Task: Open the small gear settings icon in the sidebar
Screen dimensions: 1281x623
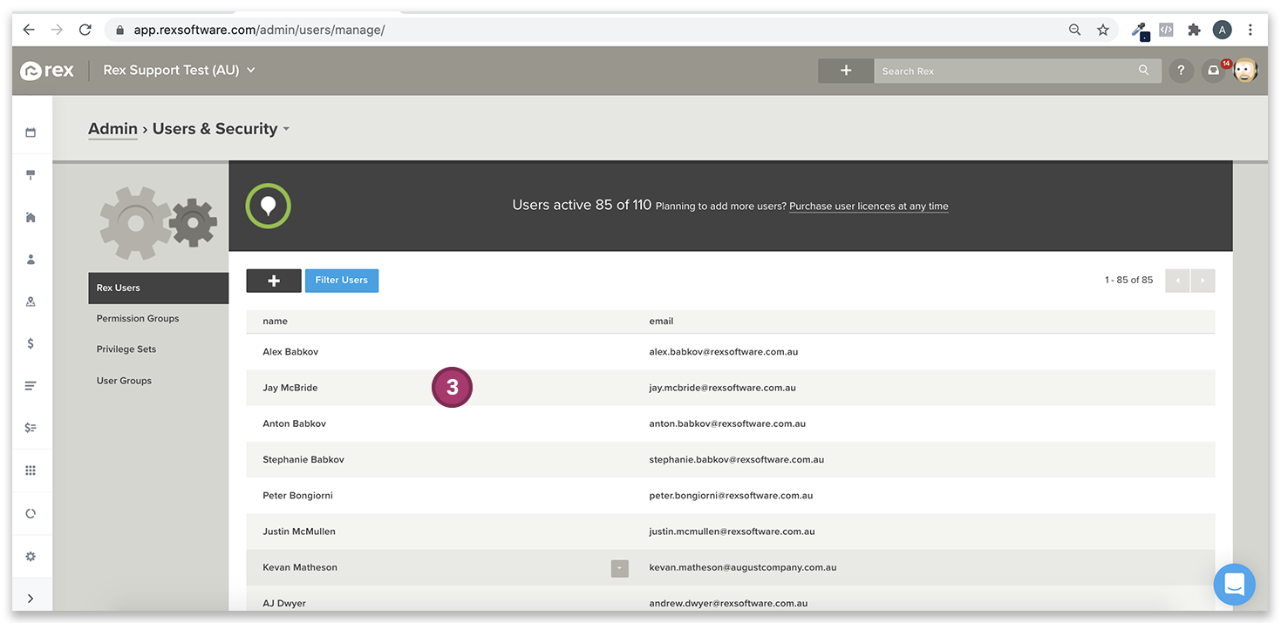Action: 31,556
